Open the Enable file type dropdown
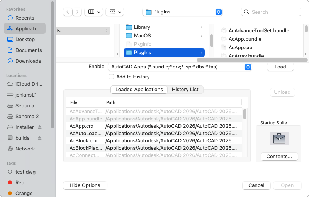Image resolution: width=309 pixels, height=197 pixels. (180, 67)
